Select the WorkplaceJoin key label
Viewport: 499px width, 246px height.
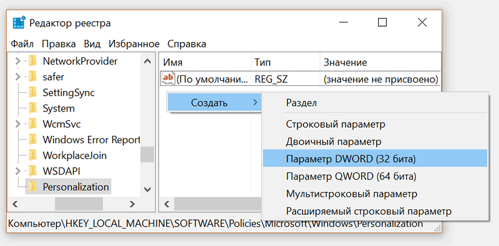click(74, 156)
